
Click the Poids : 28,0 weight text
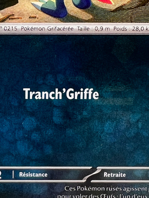131,29
